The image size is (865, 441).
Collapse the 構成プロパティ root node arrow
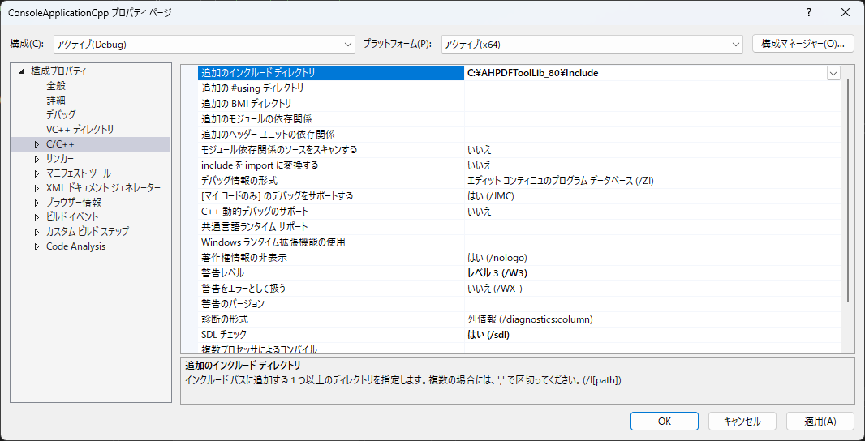[22, 71]
